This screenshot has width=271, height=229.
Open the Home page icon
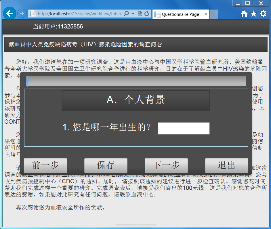tap(244, 14)
